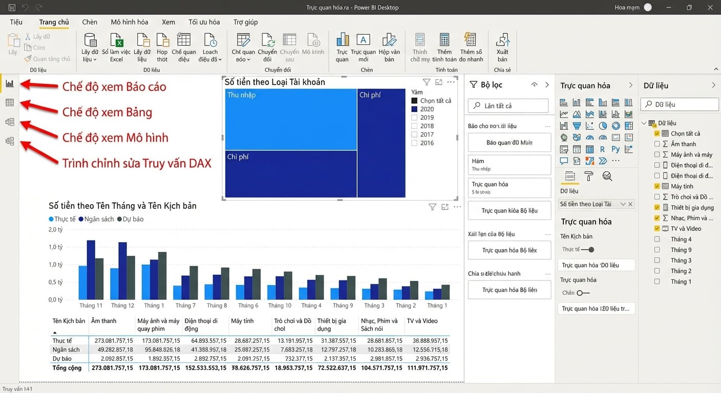Screen dimensions: 721x393
Task: Click the Họp thot ribbon icon
Action: click(x=162, y=48)
